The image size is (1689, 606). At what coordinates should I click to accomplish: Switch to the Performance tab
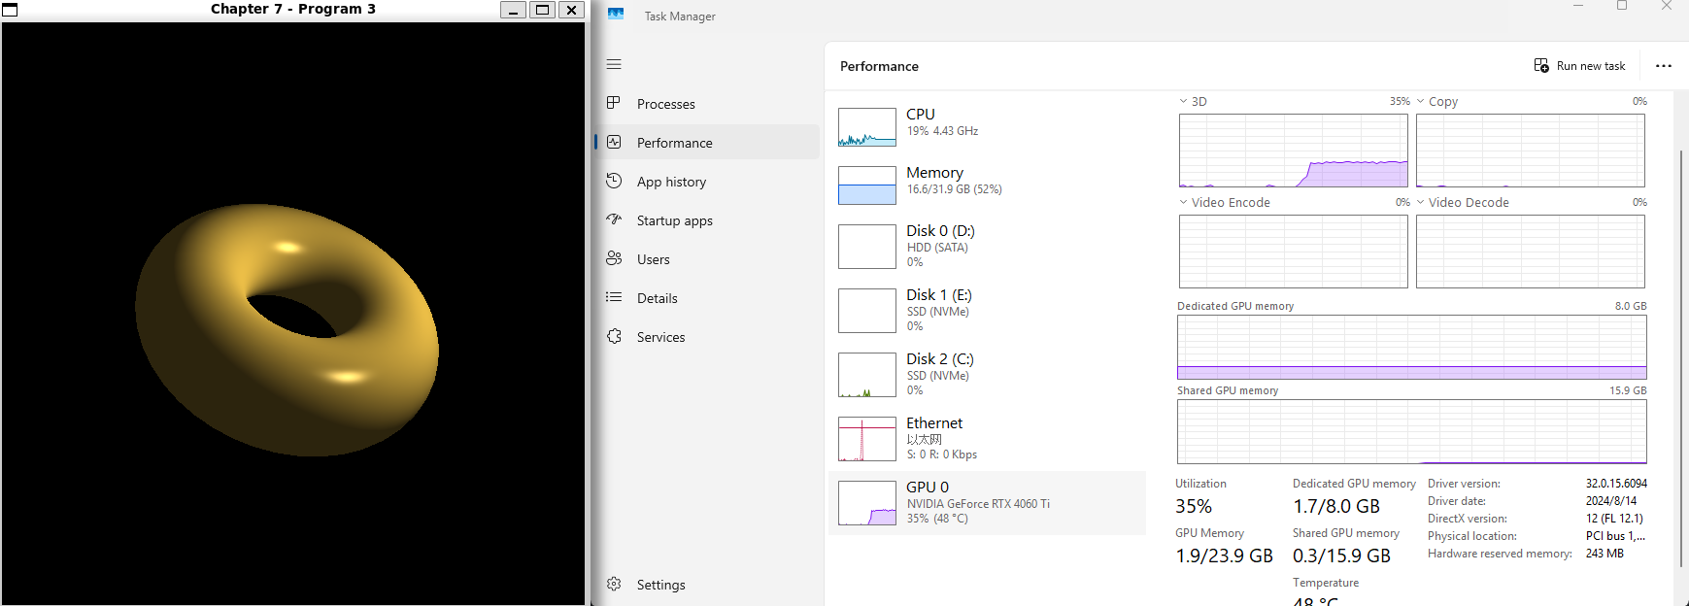pos(674,143)
